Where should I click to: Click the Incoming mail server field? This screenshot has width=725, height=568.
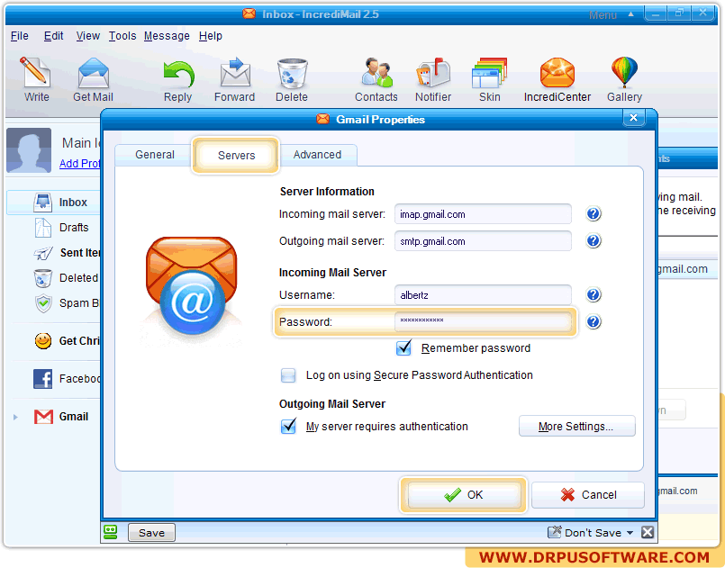(x=483, y=214)
